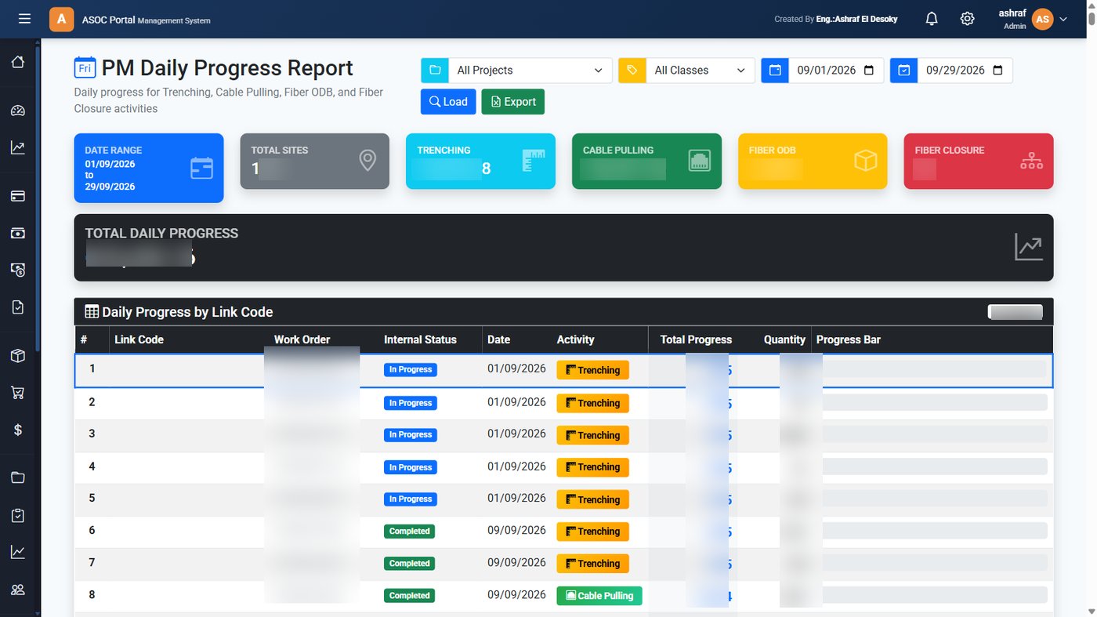
Task: Open calendar picker in 09/01/2026 field
Action: coord(868,71)
